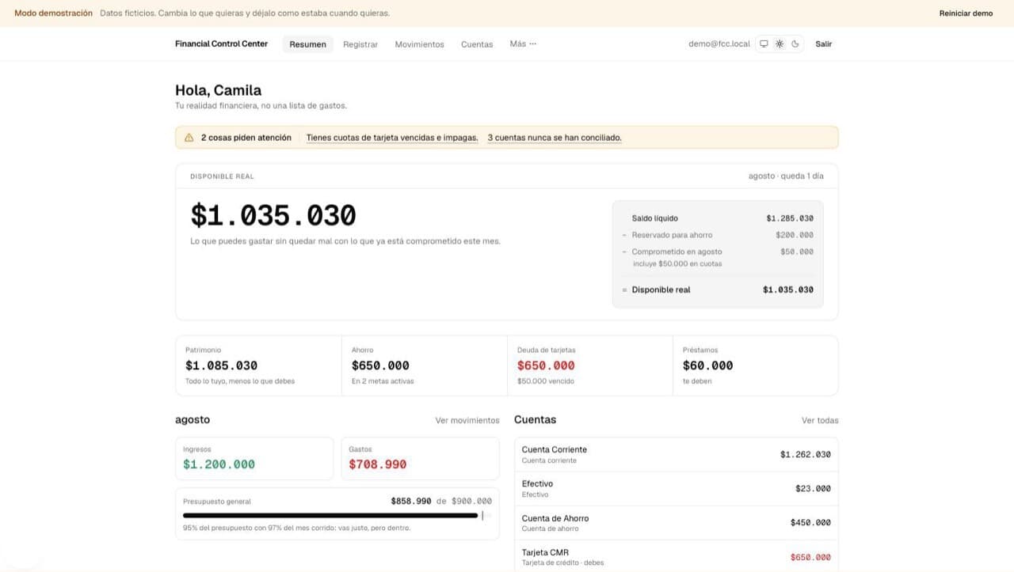This screenshot has width=1014, height=572.
Task: Open the Registrar tab
Action: [x=360, y=44]
